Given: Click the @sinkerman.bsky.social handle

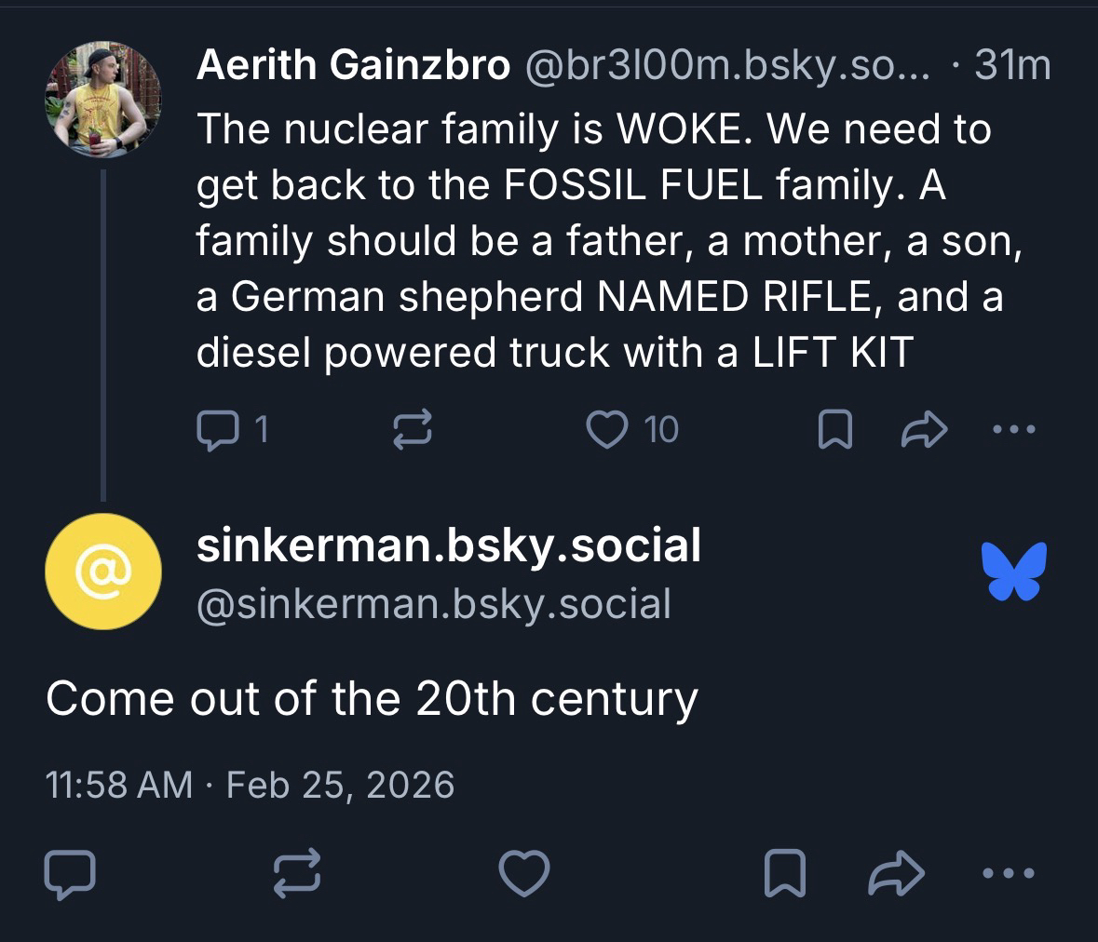Looking at the screenshot, I should [x=433, y=603].
